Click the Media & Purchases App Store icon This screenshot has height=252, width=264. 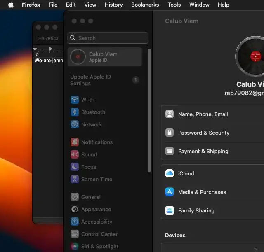tap(170, 192)
